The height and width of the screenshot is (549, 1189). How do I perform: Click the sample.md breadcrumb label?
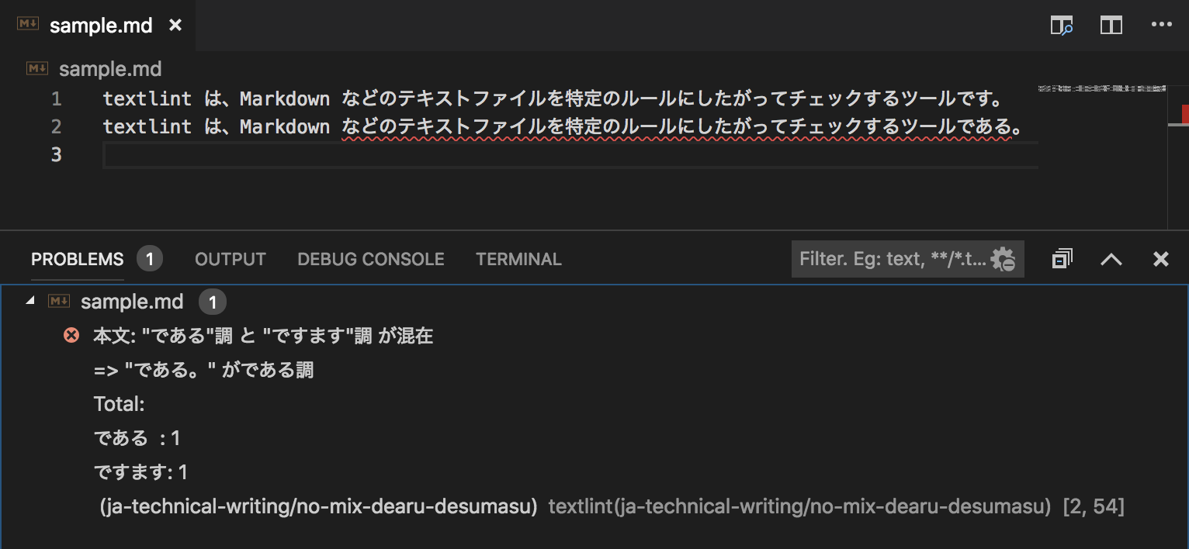(x=109, y=68)
